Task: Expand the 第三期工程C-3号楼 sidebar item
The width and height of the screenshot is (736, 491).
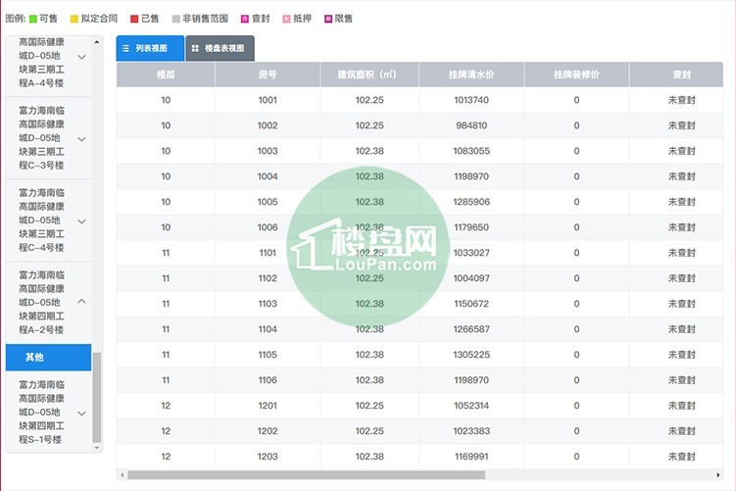Action: point(81,139)
